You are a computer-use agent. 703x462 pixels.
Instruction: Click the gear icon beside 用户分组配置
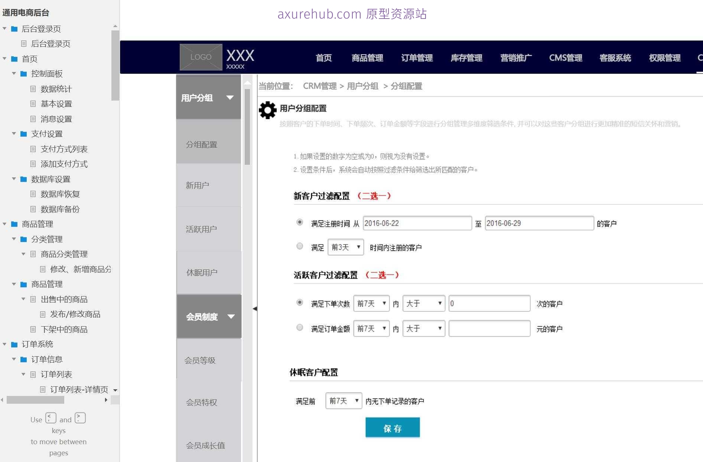[x=267, y=109]
